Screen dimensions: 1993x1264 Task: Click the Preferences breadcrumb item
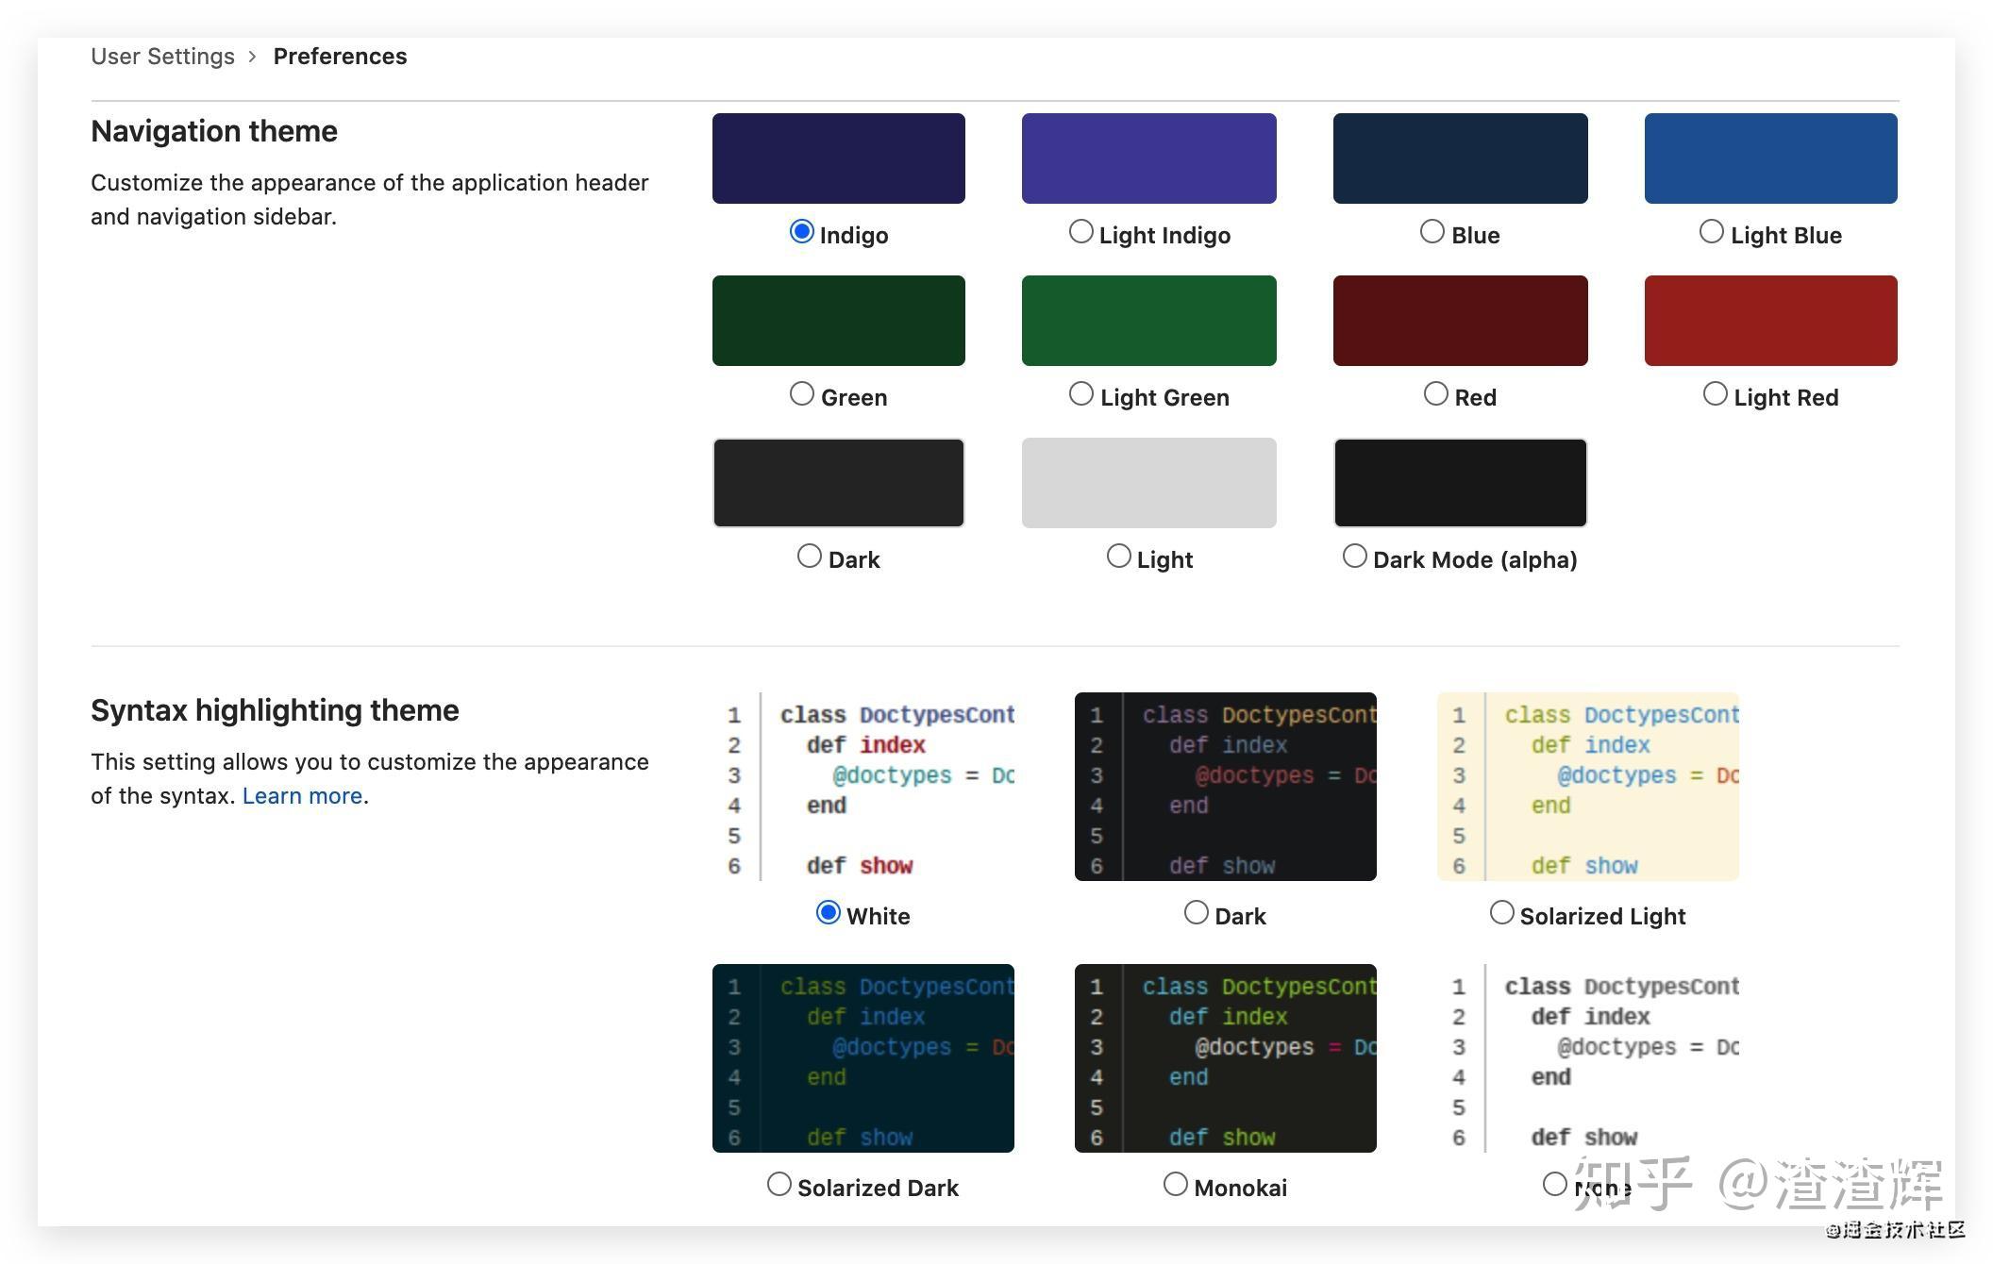pyautogui.click(x=341, y=56)
